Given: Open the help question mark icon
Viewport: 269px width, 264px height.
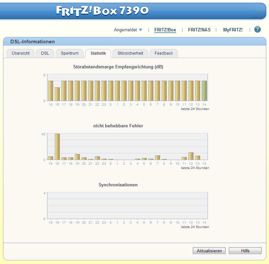Looking at the screenshot, I should (257, 29).
